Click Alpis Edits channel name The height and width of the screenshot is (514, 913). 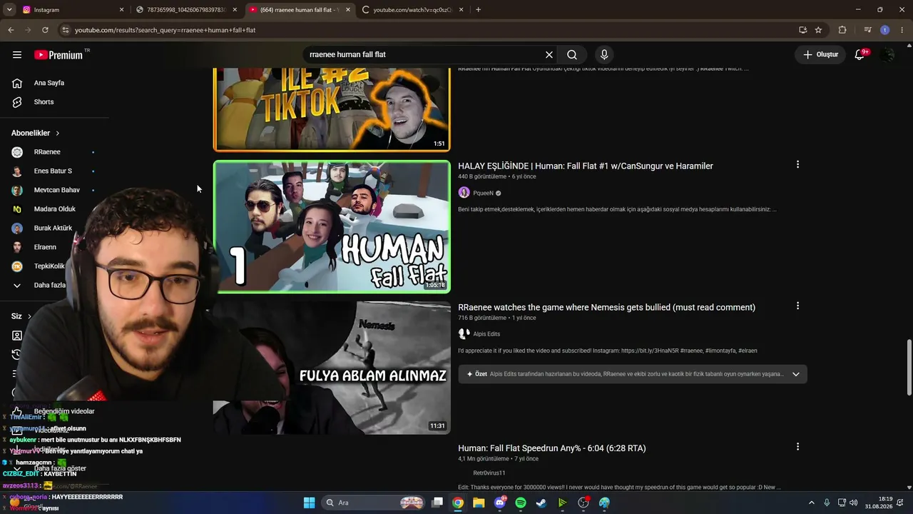pyautogui.click(x=486, y=334)
